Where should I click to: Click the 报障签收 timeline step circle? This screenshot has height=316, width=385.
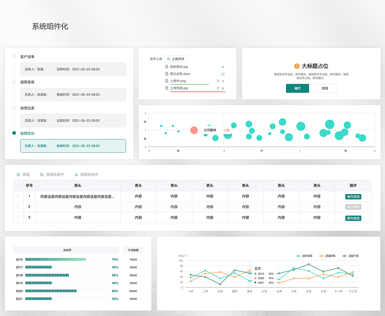[x=14, y=82]
